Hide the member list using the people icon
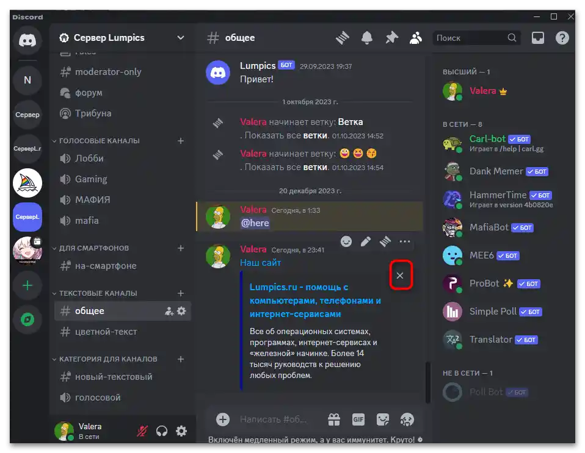The height and width of the screenshot is (453, 585). [415, 37]
